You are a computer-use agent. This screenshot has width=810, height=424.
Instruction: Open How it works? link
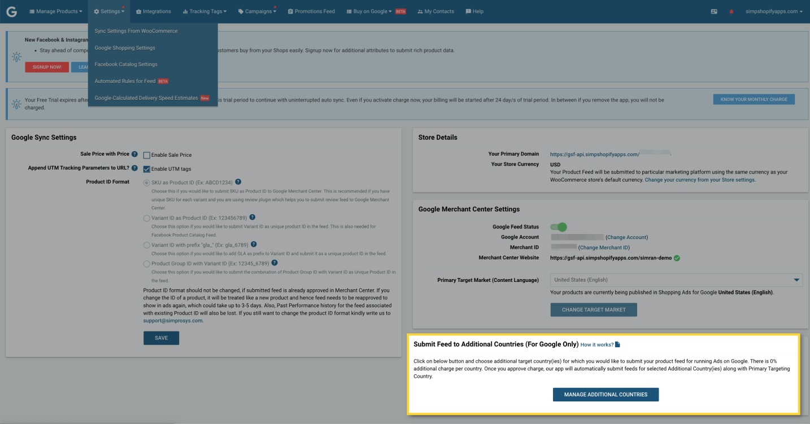tap(597, 344)
